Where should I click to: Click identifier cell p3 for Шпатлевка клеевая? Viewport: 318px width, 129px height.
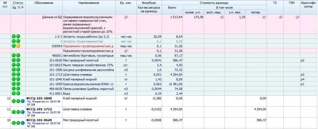point(303,75)
